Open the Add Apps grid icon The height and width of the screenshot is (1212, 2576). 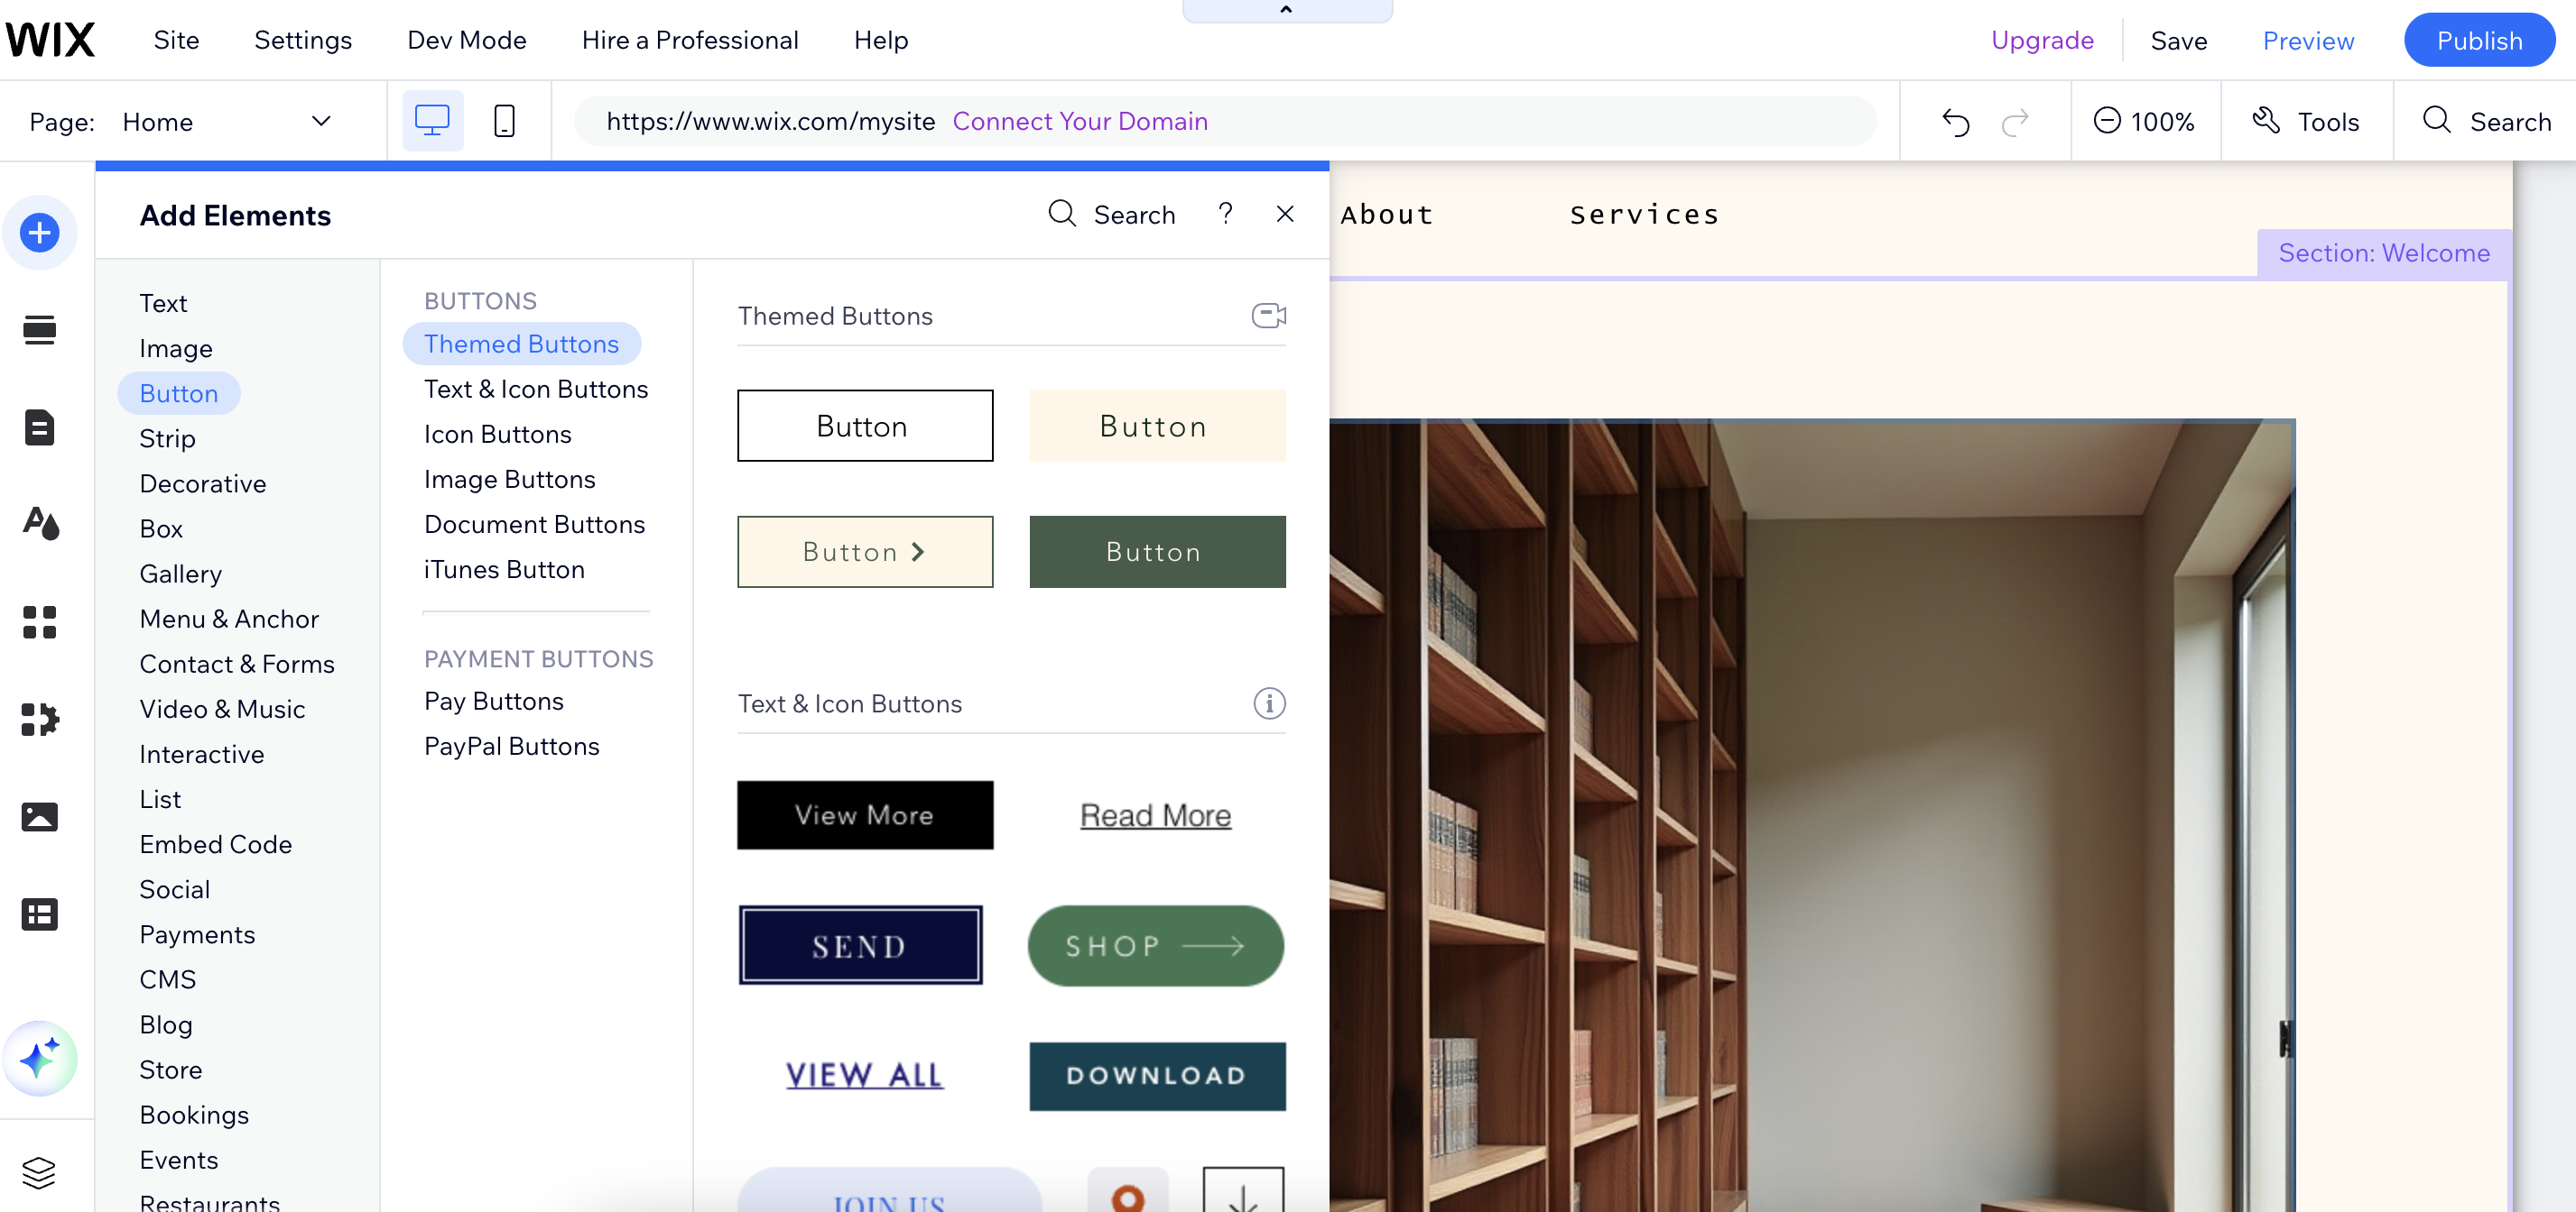[40, 621]
